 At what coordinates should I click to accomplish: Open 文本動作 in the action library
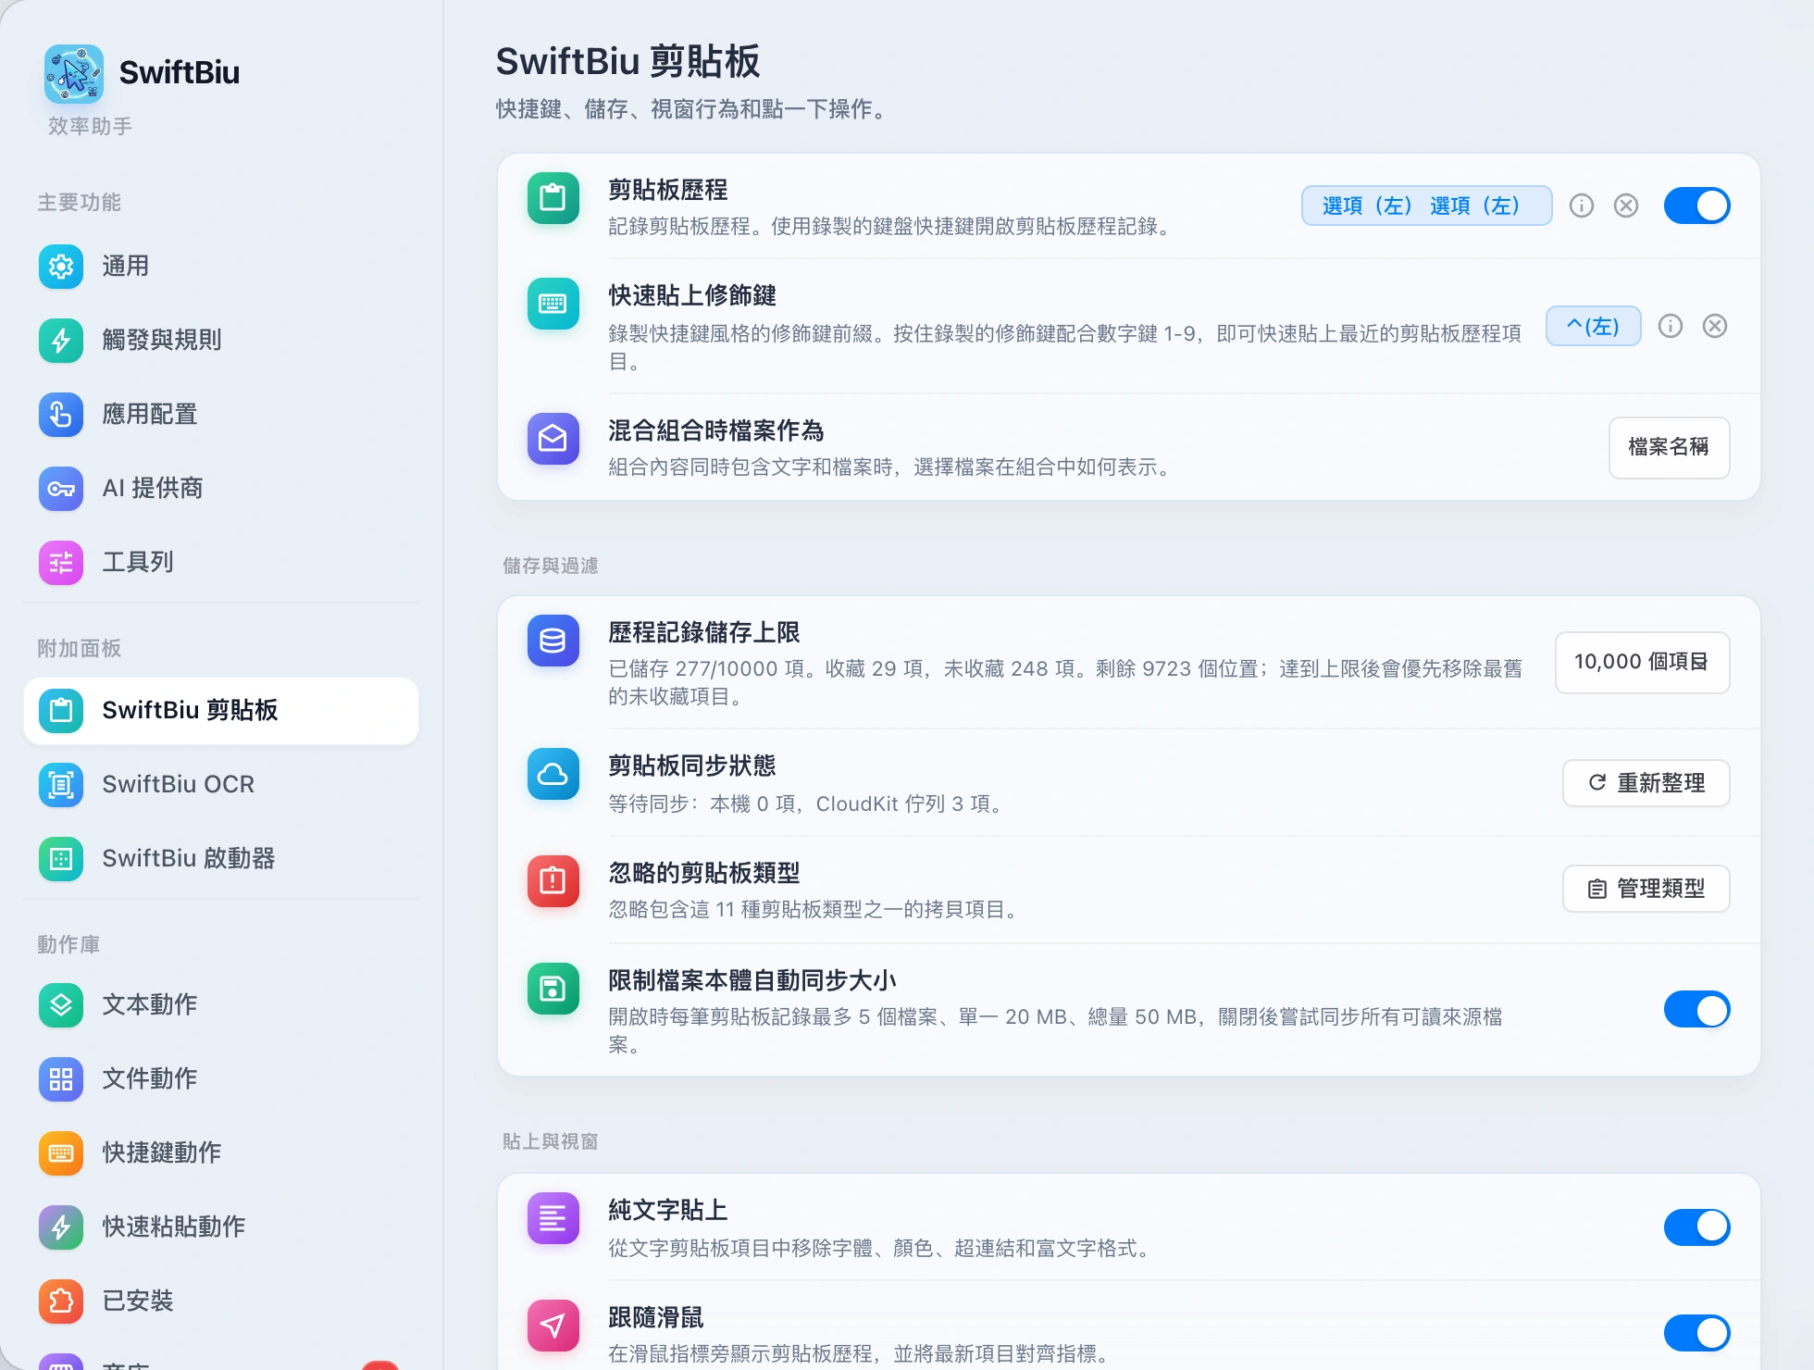click(x=220, y=1005)
